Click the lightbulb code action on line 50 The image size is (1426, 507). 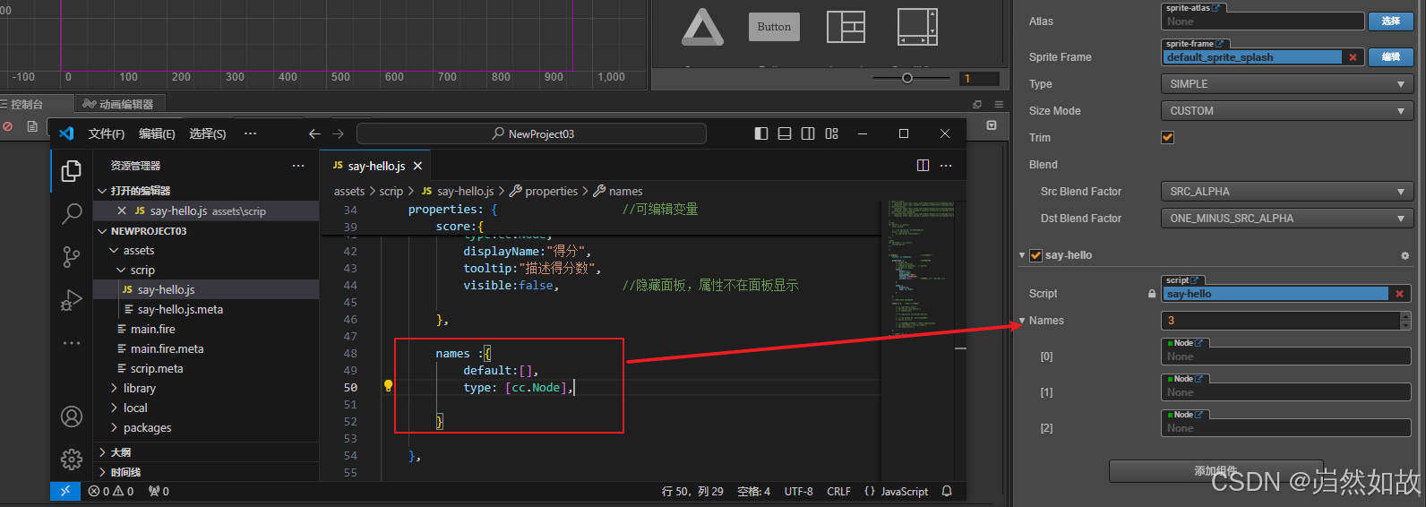coord(389,386)
